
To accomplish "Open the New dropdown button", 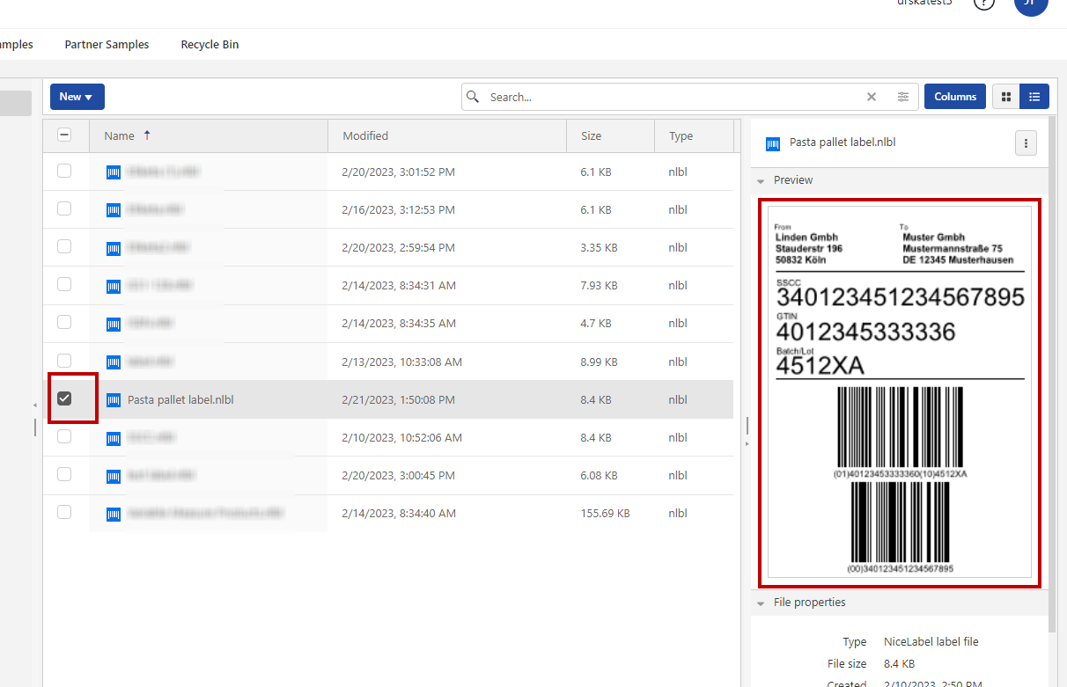I will (77, 97).
